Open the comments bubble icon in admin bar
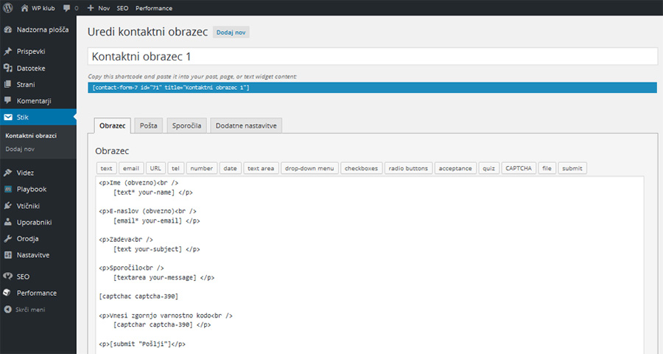The height and width of the screenshot is (354, 663). click(67, 8)
